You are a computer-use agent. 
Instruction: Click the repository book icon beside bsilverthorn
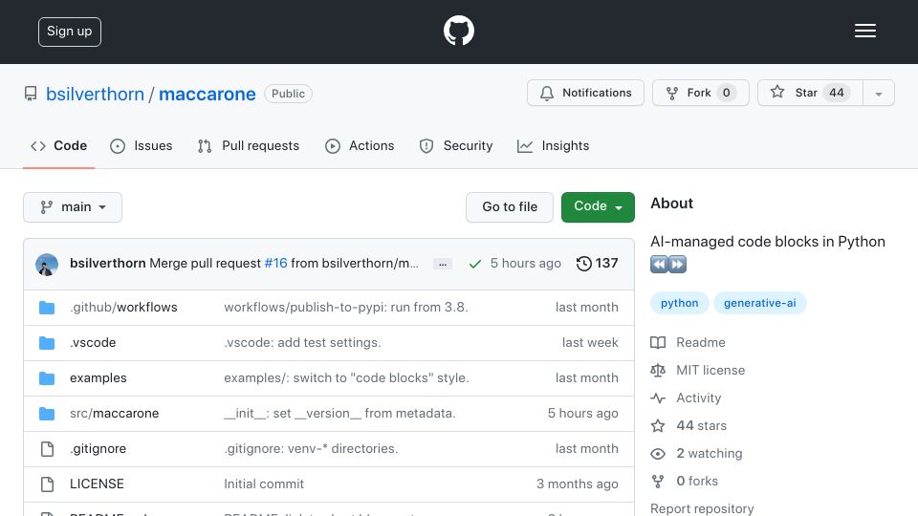click(31, 94)
